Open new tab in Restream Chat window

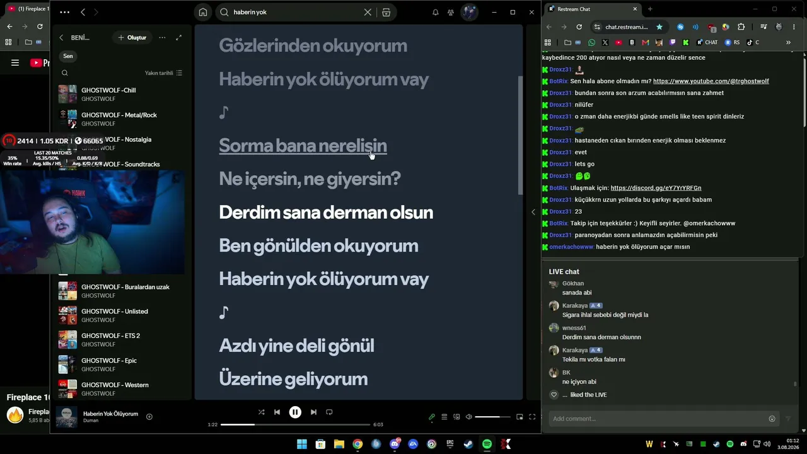point(650,9)
